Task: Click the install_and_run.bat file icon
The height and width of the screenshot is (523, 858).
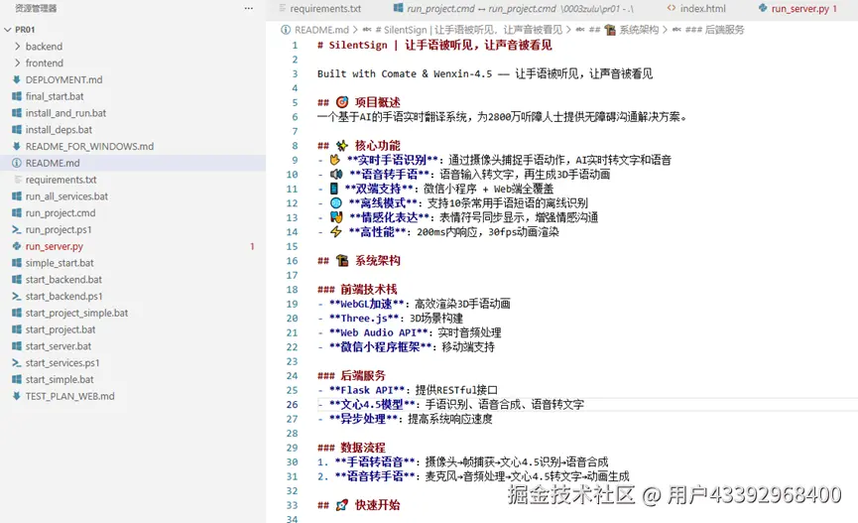Action: (x=17, y=113)
